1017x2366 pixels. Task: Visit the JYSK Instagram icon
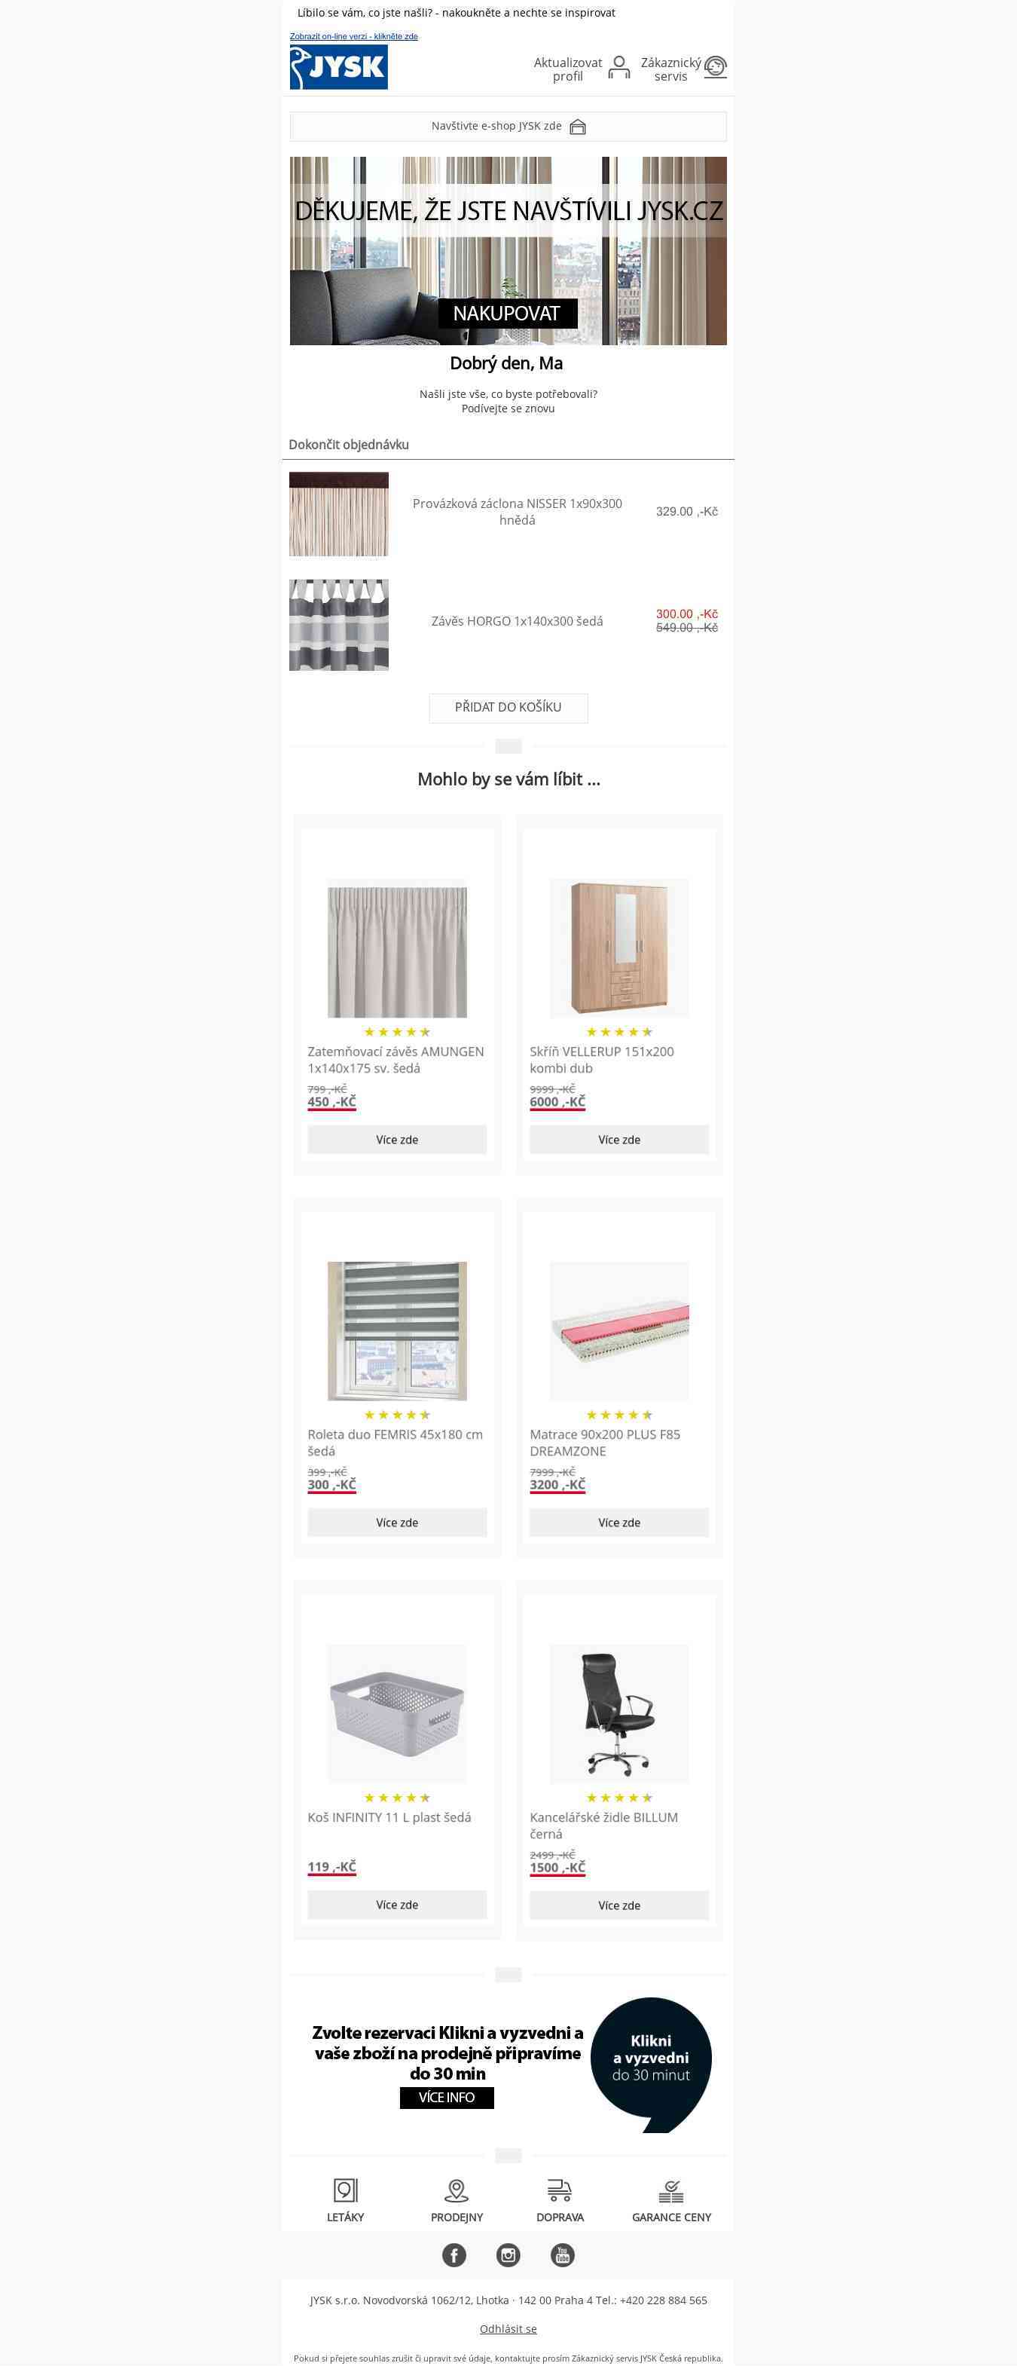coord(508,2254)
